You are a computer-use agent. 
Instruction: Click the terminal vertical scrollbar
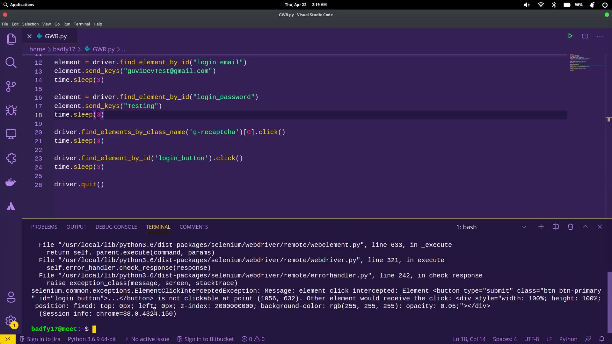point(609,302)
